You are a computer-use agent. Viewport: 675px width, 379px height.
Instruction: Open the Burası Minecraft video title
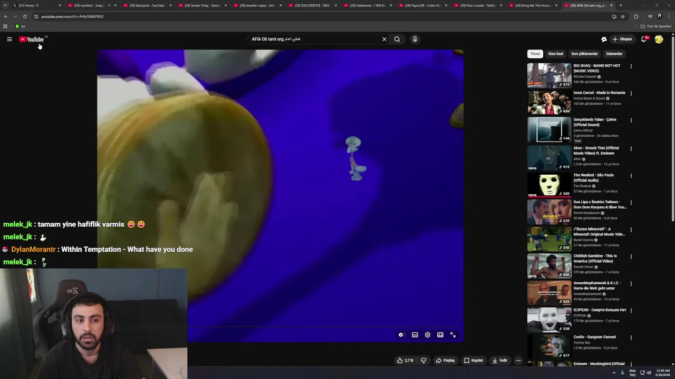coord(599,232)
